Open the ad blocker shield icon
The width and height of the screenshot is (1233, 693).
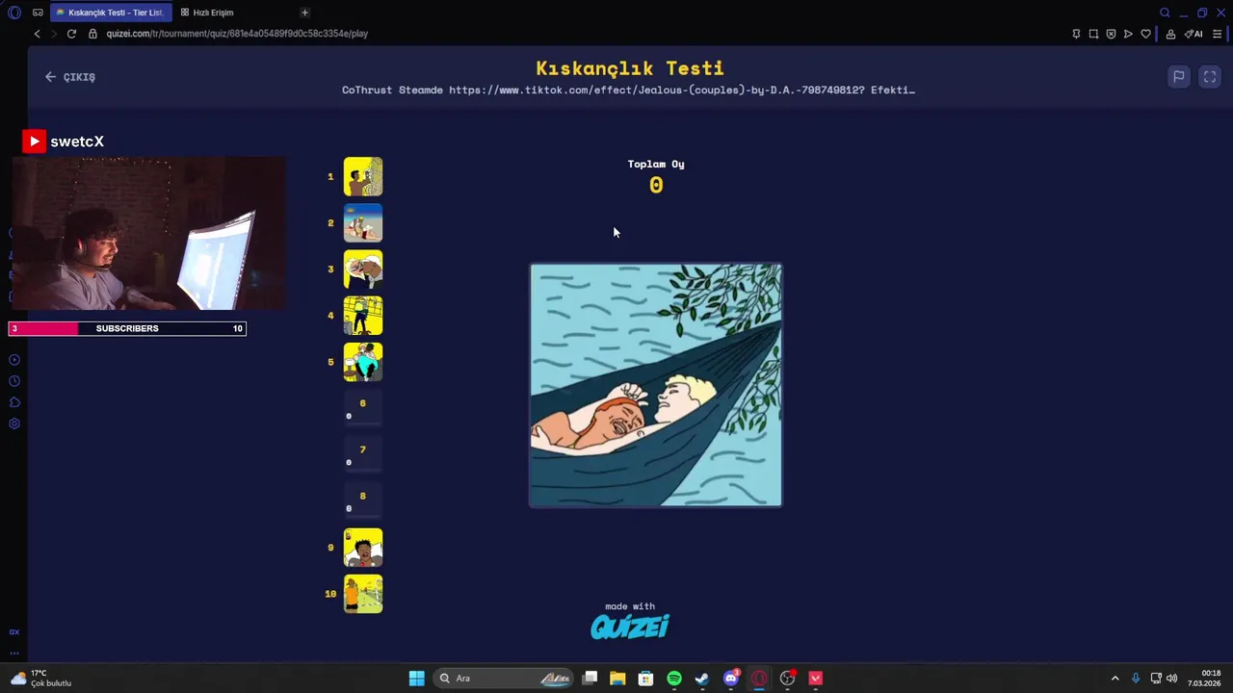coord(1111,34)
